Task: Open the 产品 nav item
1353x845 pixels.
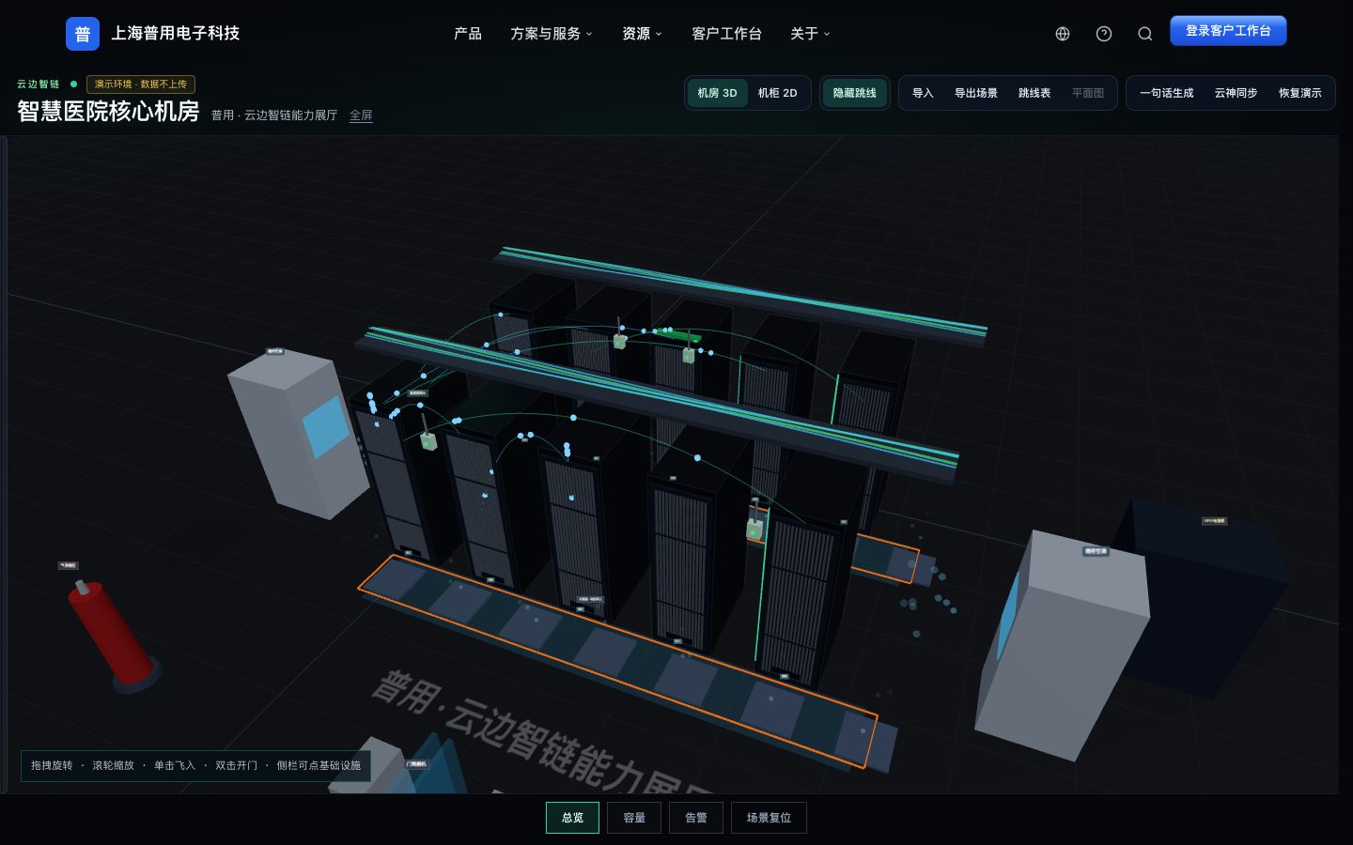Action: (x=468, y=34)
